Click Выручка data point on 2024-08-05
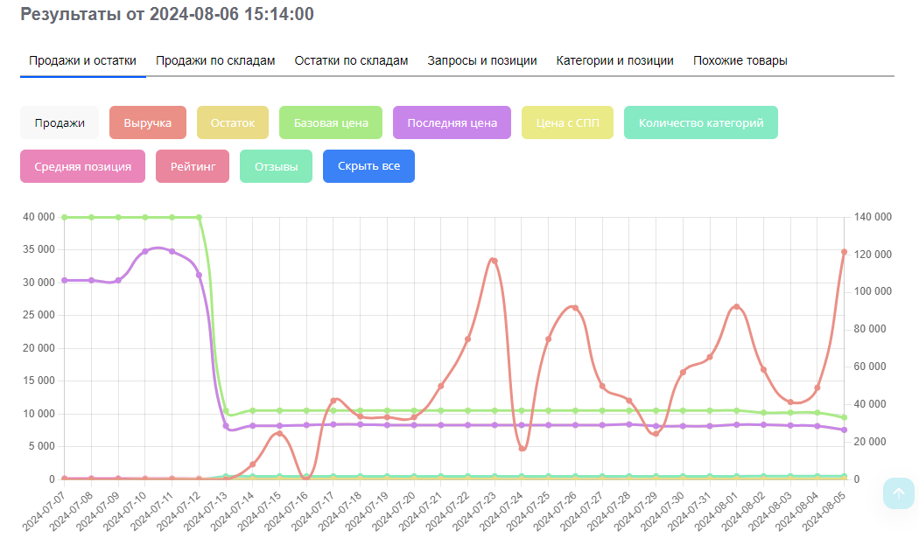The height and width of the screenshot is (545, 919). (x=844, y=252)
